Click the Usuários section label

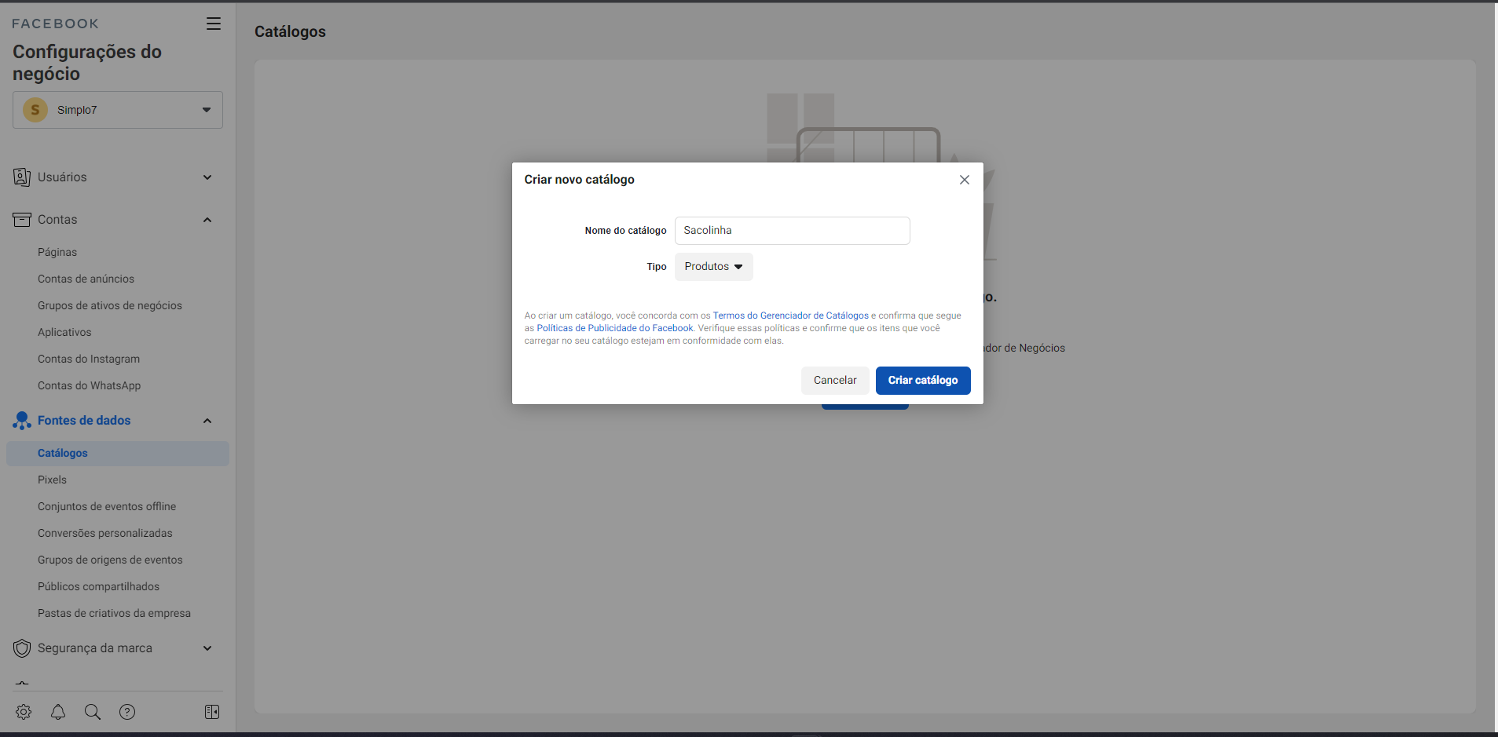click(x=62, y=177)
